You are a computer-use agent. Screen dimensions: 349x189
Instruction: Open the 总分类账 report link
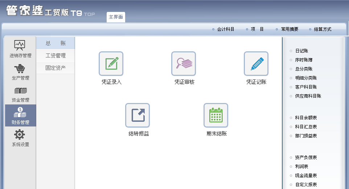coord(304,69)
